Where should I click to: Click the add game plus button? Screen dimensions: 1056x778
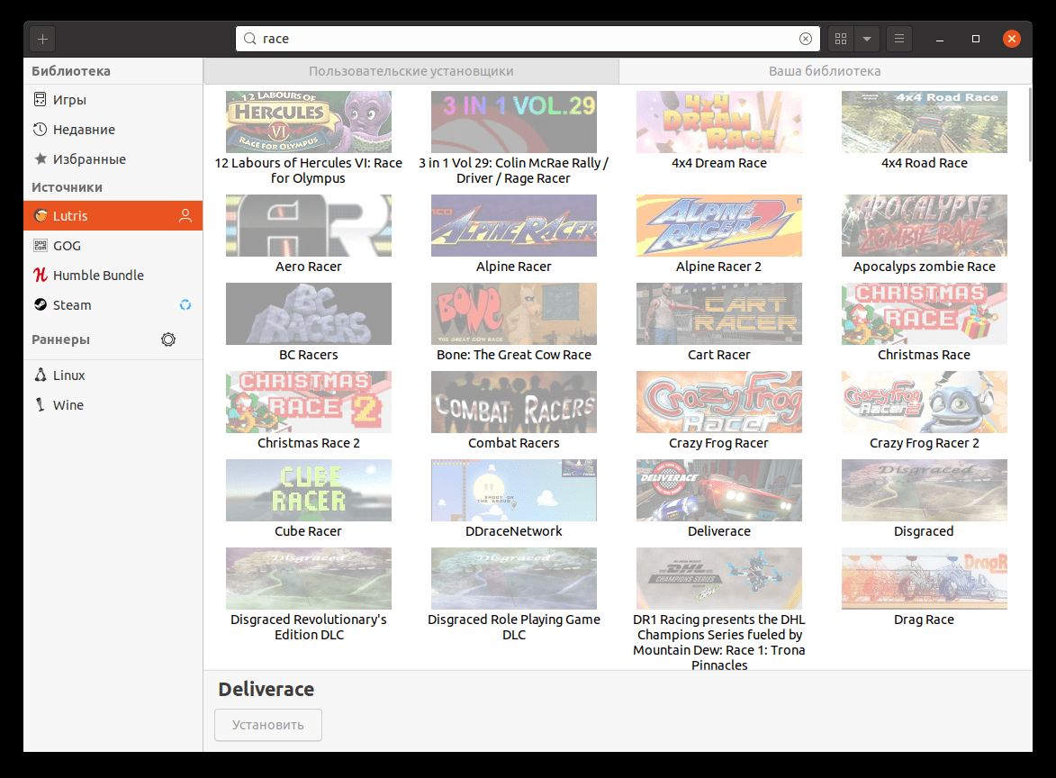tap(42, 39)
